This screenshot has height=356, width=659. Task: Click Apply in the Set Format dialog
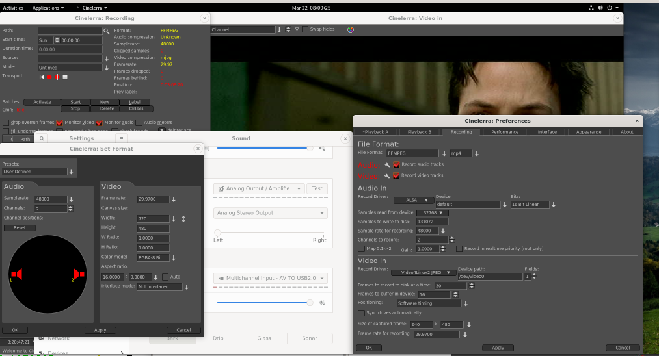[100, 330]
